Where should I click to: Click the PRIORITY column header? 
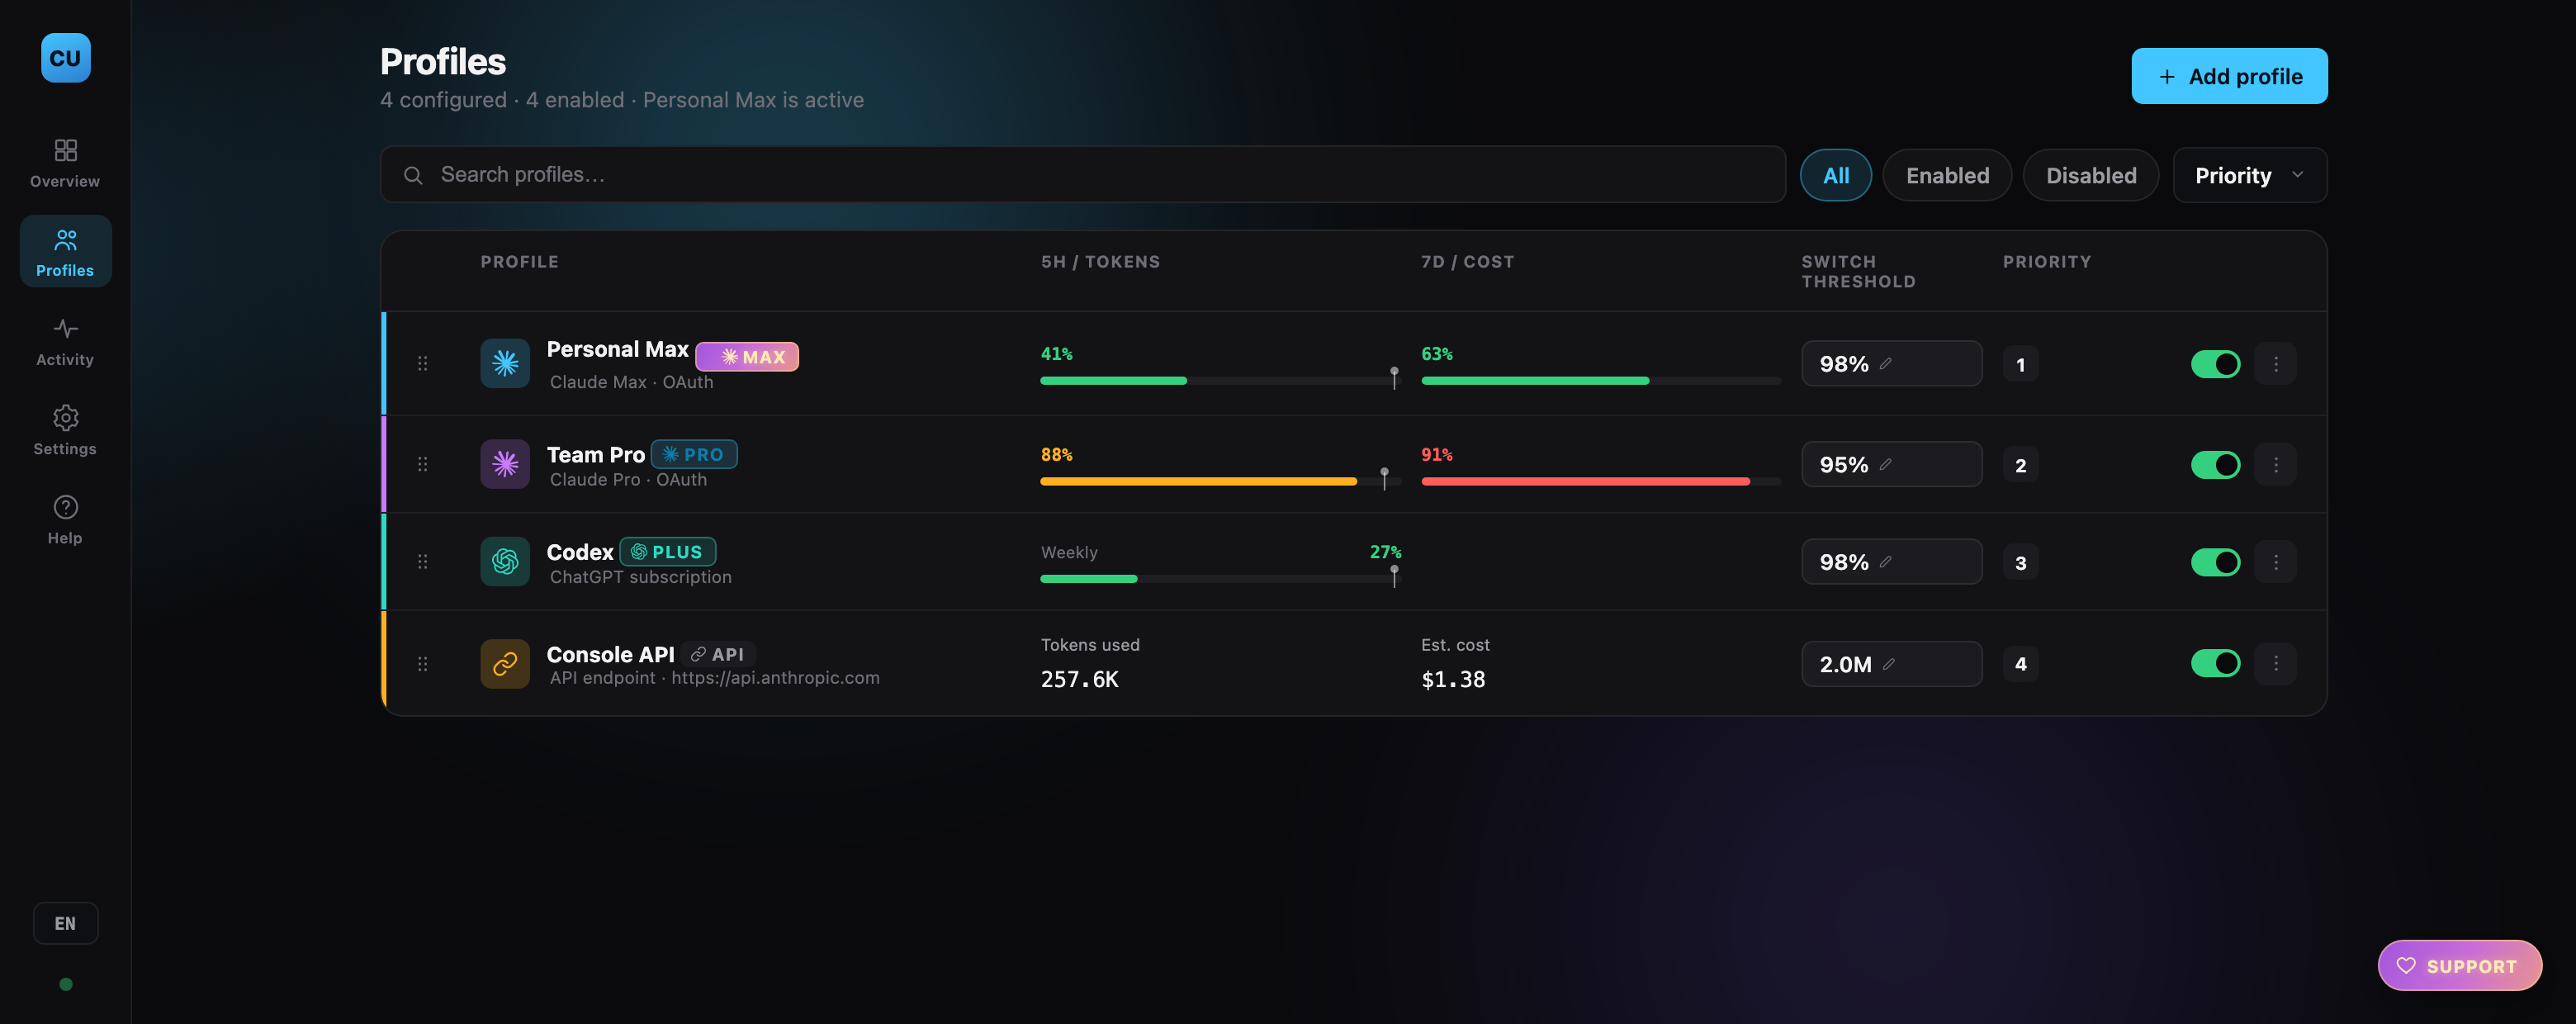pos(2046,261)
